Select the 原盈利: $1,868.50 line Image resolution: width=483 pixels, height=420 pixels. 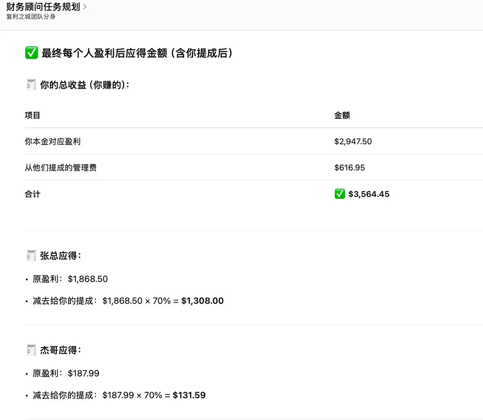click(x=70, y=279)
